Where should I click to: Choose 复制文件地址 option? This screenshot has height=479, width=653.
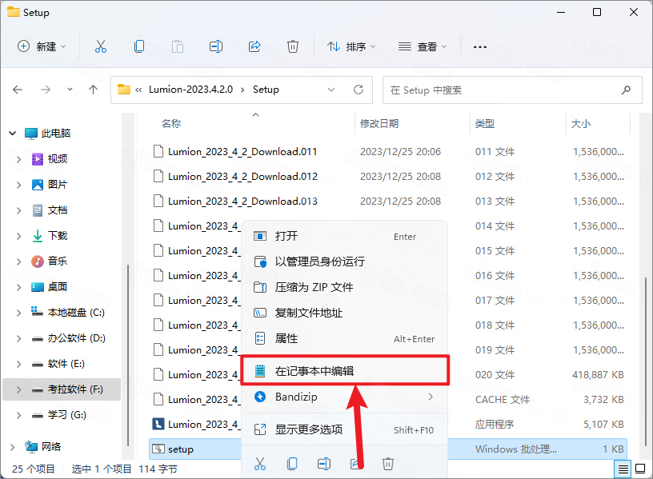344,313
